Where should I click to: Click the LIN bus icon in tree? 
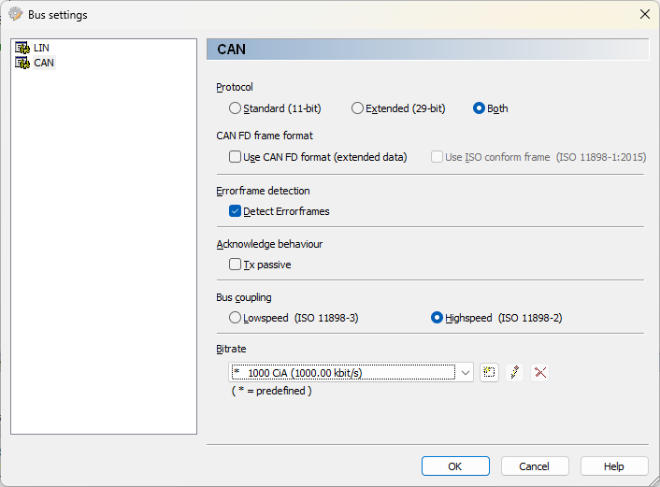(22, 48)
